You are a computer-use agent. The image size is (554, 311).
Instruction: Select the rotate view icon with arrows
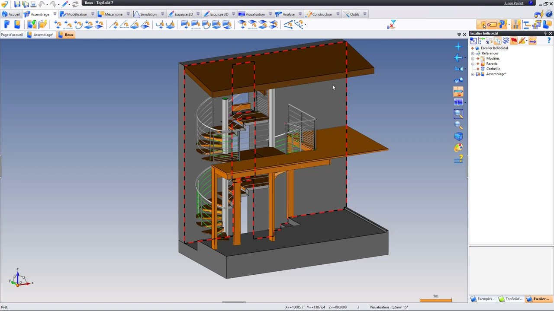(x=458, y=58)
